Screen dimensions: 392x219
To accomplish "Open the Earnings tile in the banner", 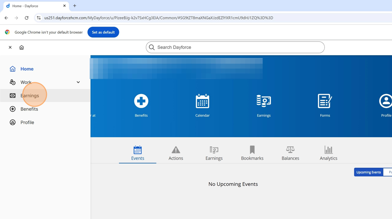I will coord(264,105).
